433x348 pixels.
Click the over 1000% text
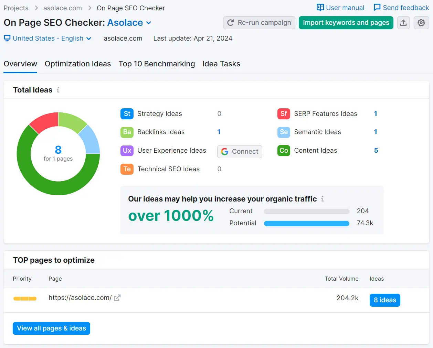tap(171, 216)
